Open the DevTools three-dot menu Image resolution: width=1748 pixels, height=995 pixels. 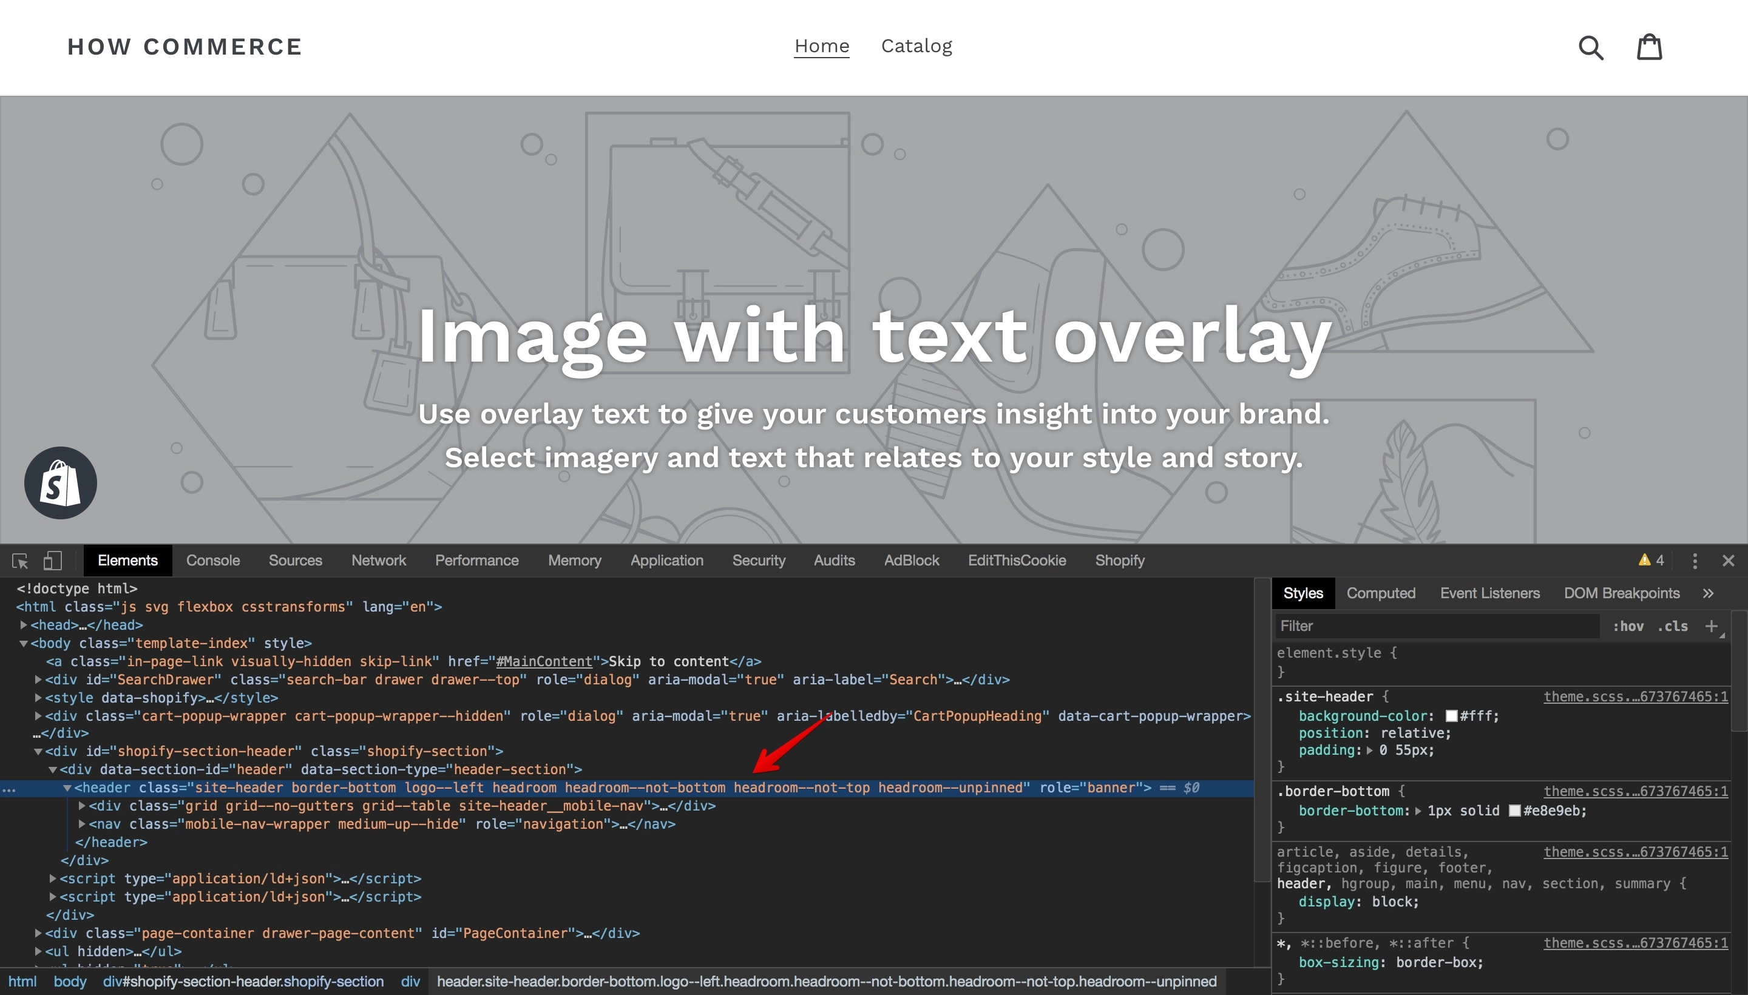(x=1695, y=561)
